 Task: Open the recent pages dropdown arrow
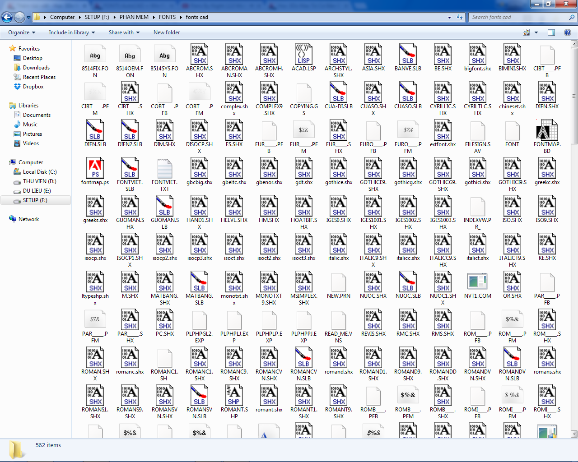[x=29, y=18]
